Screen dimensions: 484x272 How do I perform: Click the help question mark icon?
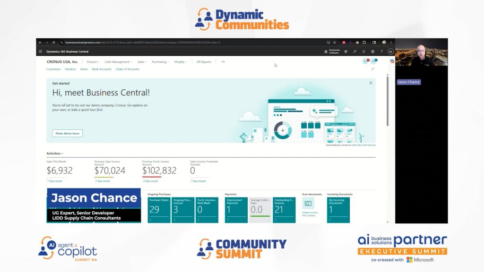tap(381, 51)
